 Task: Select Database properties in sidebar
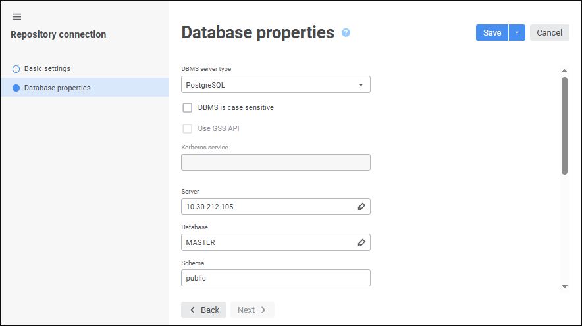[x=57, y=88]
